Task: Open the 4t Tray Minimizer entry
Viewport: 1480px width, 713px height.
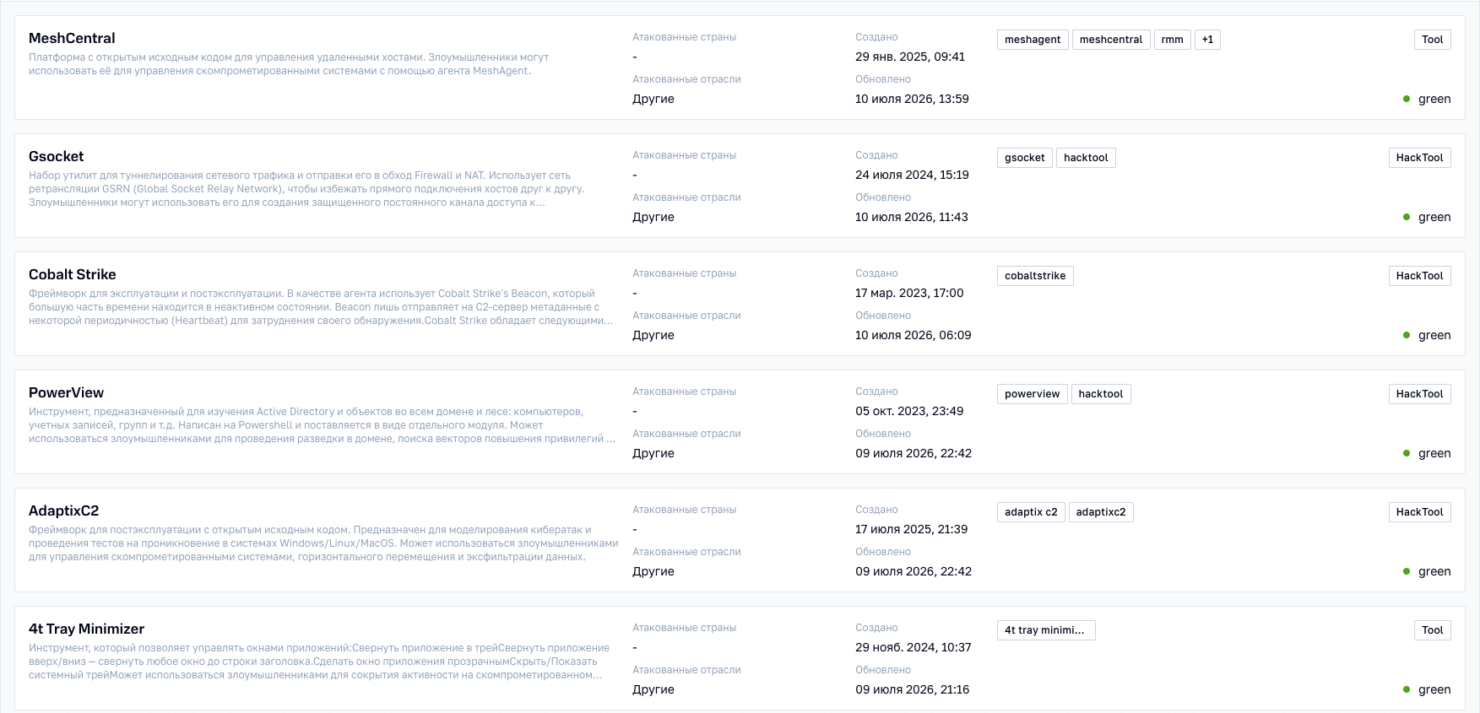Action: (86, 629)
